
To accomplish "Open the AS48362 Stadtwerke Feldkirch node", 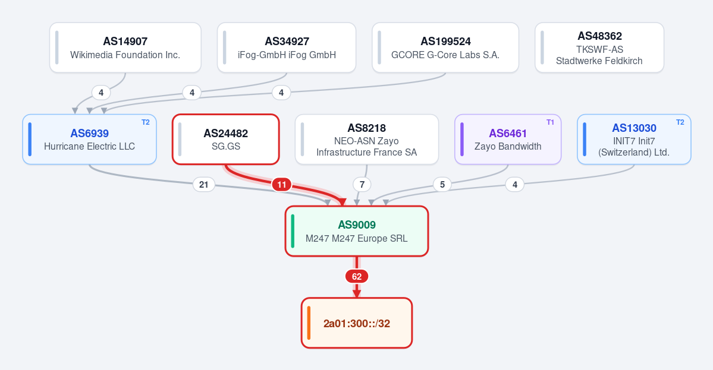I will (x=599, y=48).
